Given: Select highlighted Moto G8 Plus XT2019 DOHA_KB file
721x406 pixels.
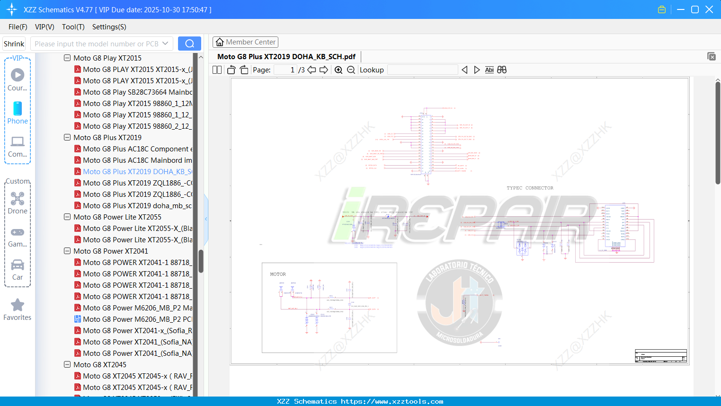Looking at the screenshot, I should 133,172.
